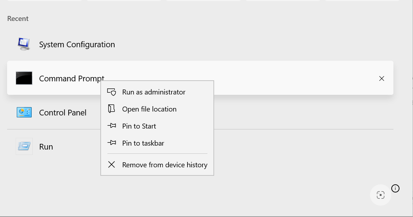Click the folder icon beside Open file location

(112, 109)
